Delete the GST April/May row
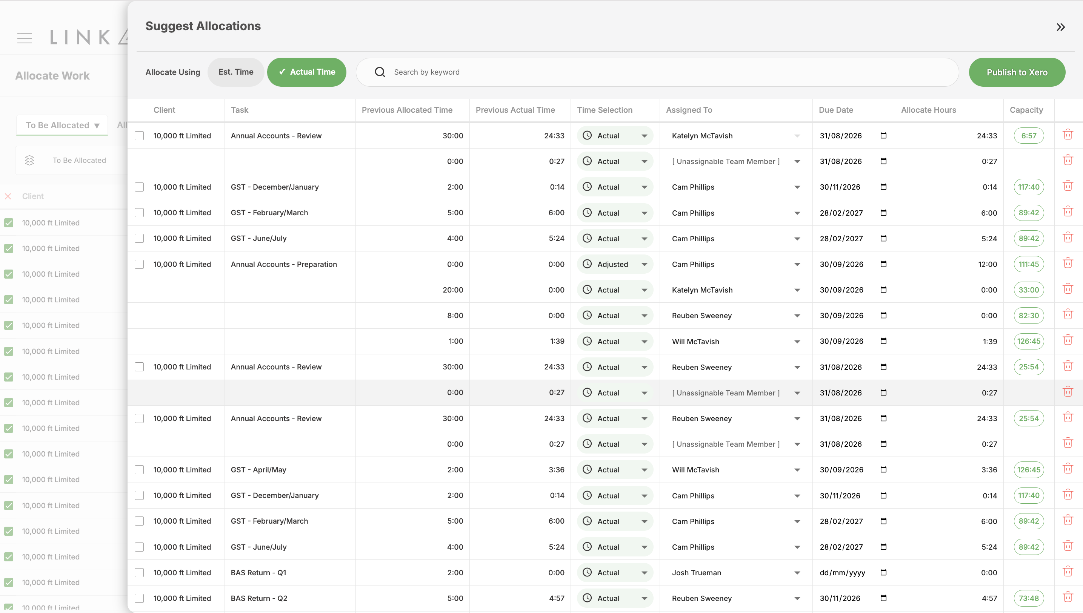Image resolution: width=1083 pixels, height=613 pixels. (1068, 469)
